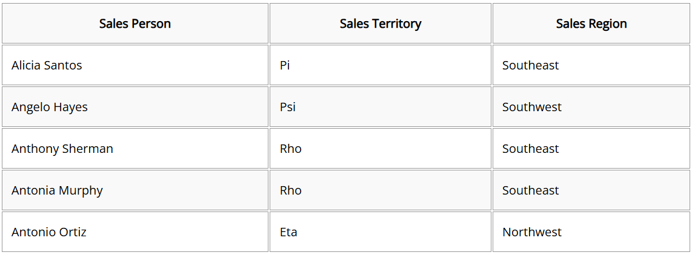Click the first name Alicia

(26, 65)
